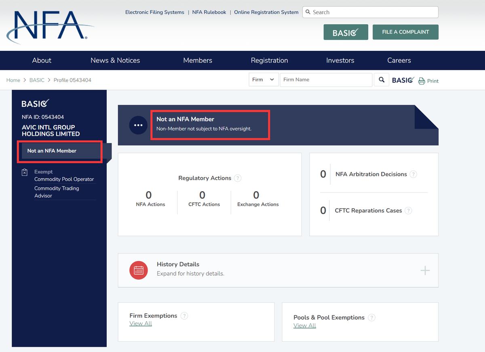This screenshot has height=352, width=485.
Task: Open the Firm search type dropdown
Action: point(263,80)
